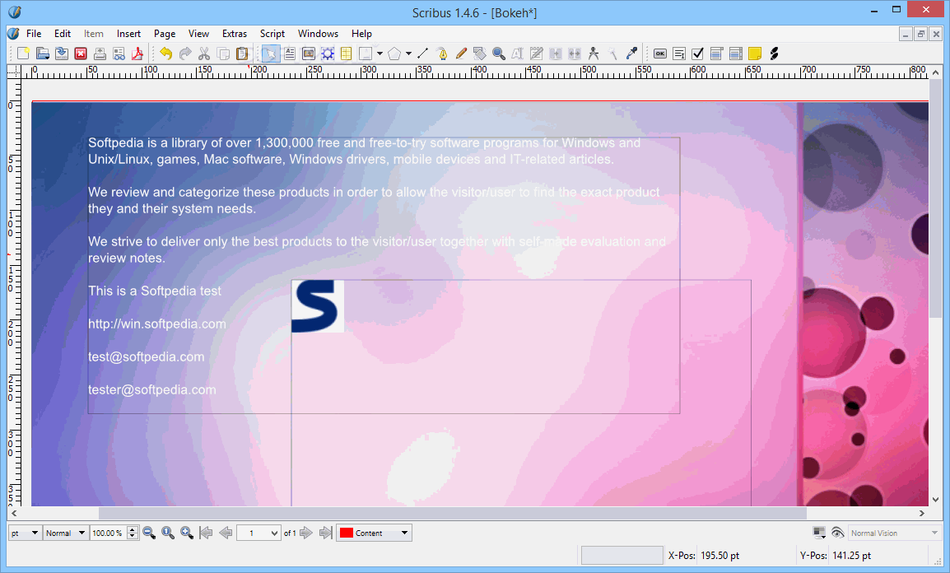Select the Insert Polygon tool
The height and width of the screenshot is (573, 950).
394,54
